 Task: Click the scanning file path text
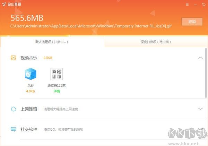click(91, 26)
